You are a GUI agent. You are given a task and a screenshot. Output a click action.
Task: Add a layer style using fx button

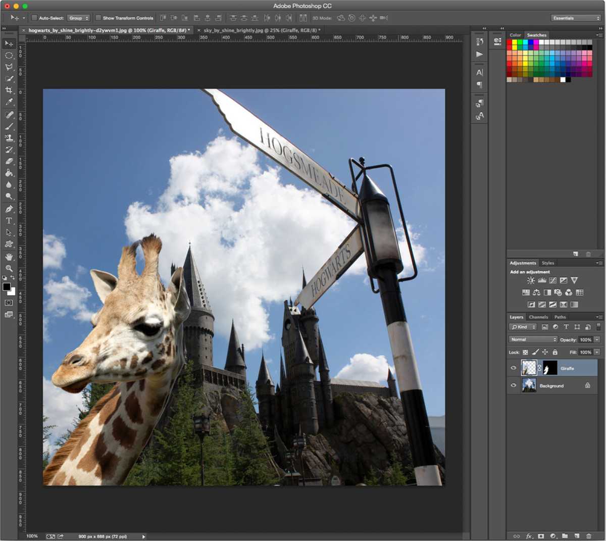529,536
